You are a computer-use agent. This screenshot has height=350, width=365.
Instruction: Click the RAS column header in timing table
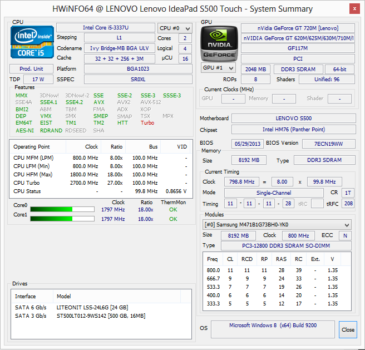pyautogui.click(x=281, y=259)
